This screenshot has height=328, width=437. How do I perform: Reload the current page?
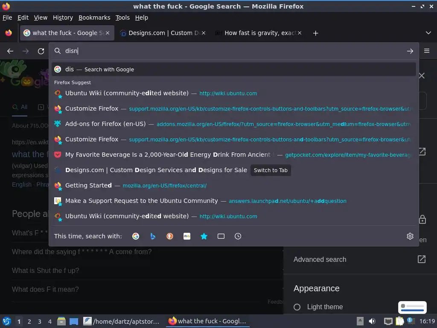[x=41, y=51]
